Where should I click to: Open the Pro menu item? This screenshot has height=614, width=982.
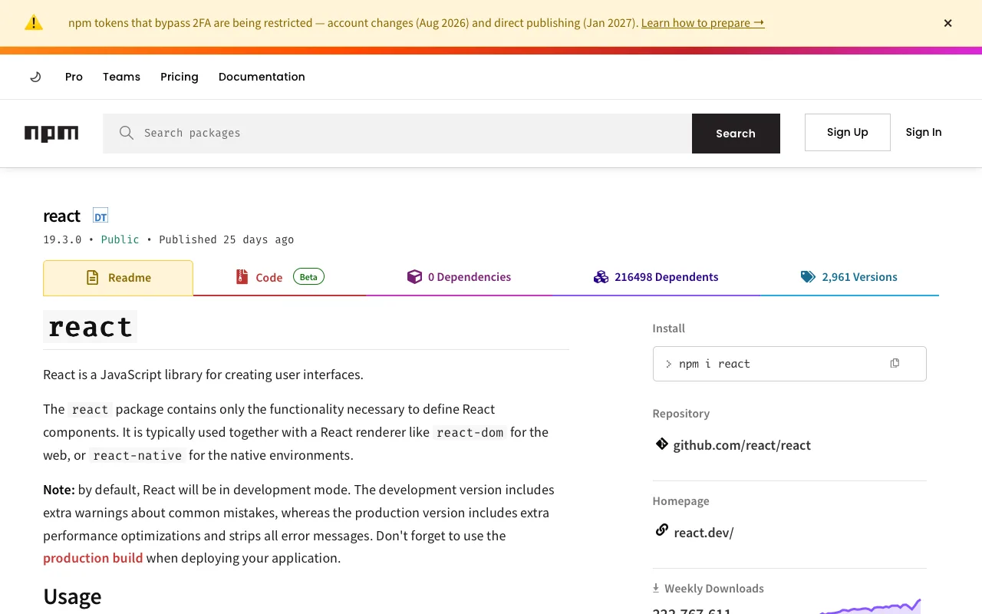click(74, 77)
